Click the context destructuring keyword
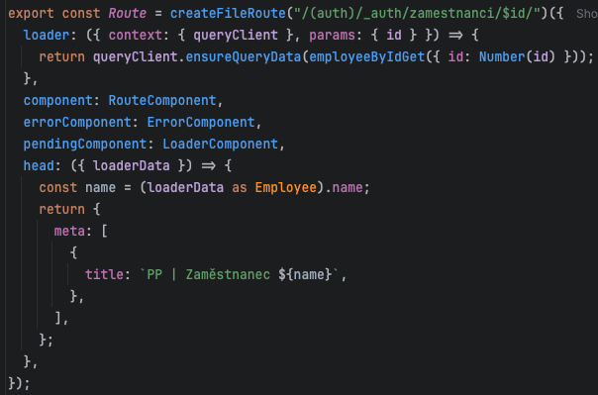This screenshot has height=395, width=598. [136, 36]
